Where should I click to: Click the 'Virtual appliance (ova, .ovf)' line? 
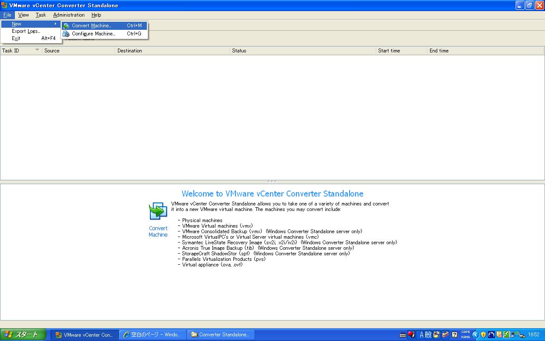click(212, 265)
